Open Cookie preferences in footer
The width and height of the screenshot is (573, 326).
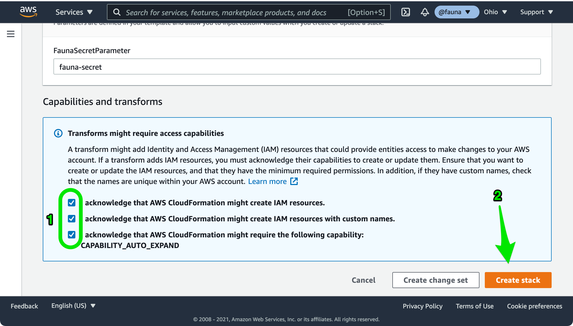(x=535, y=306)
